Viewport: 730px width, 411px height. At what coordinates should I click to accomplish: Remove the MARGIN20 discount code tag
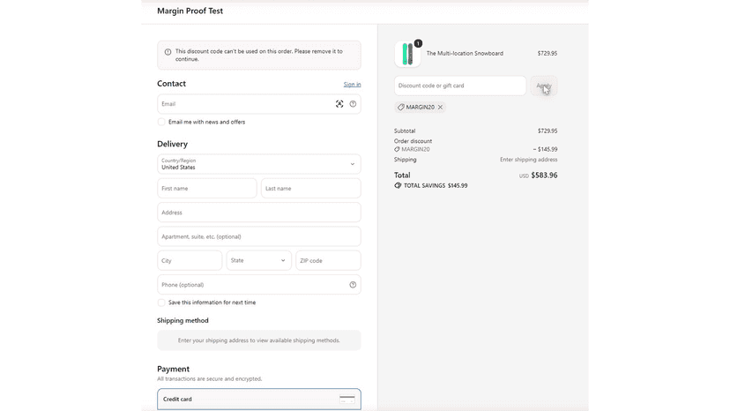click(x=441, y=108)
